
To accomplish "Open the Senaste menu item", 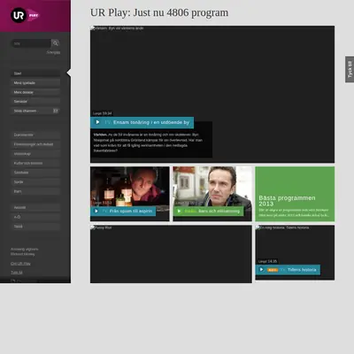I will pos(35,102).
